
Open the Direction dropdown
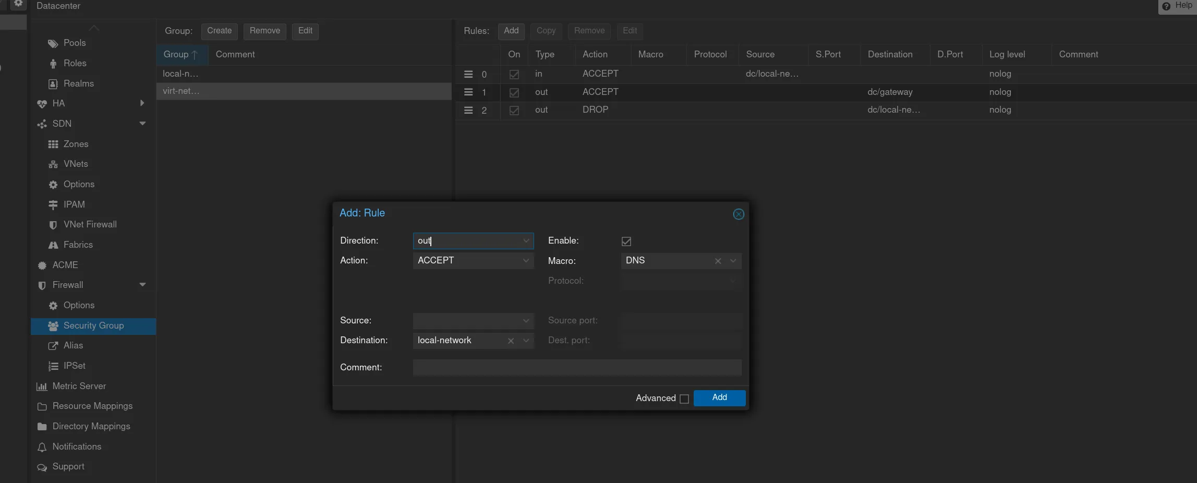(526, 240)
